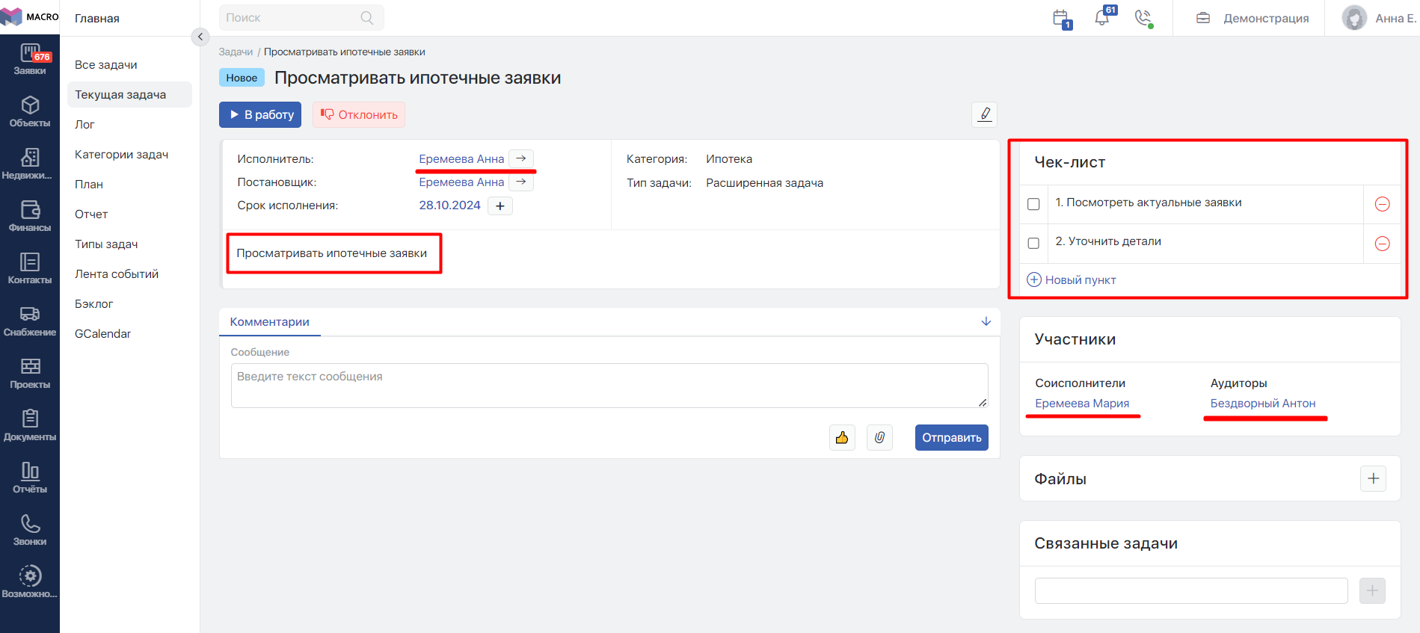Image resolution: width=1420 pixels, height=633 pixels.
Task: Click the message text input field
Action: (609, 386)
